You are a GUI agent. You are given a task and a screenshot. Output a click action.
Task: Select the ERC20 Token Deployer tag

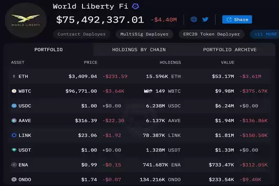pyautogui.click(x=211, y=34)
